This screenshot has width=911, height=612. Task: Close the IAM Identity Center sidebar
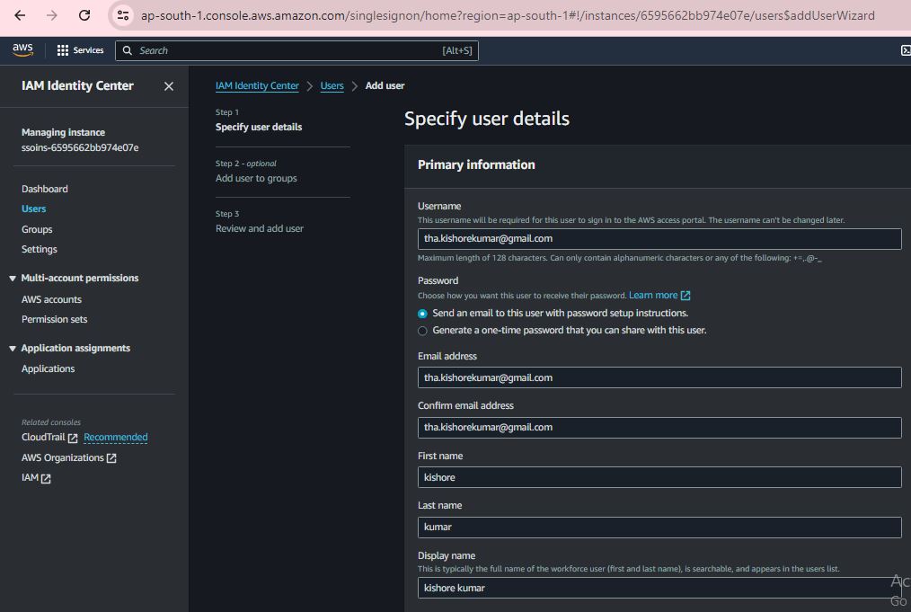click(x=169, y=86)
